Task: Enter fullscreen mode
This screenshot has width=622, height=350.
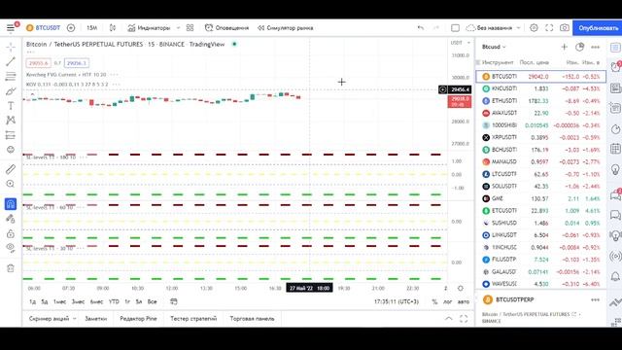Action: [549, 28]
